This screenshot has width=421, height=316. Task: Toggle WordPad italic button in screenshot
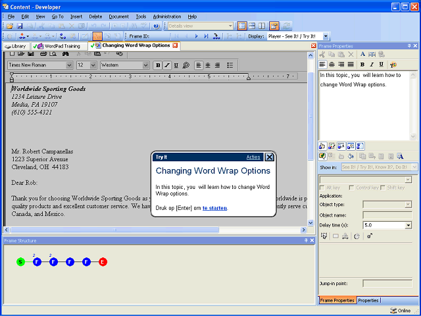pyautogui.click(x=167, y=65)
